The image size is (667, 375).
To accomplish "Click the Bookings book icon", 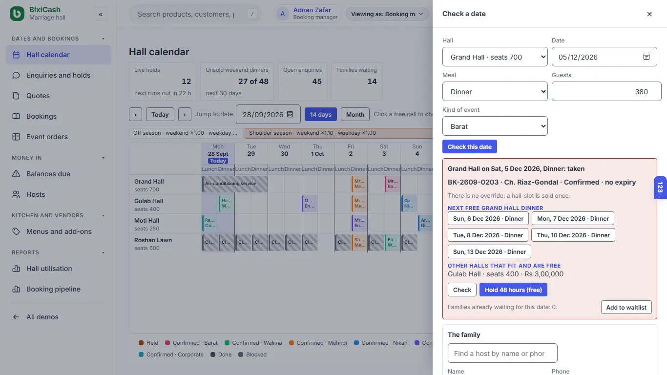I will click(16, 116).
